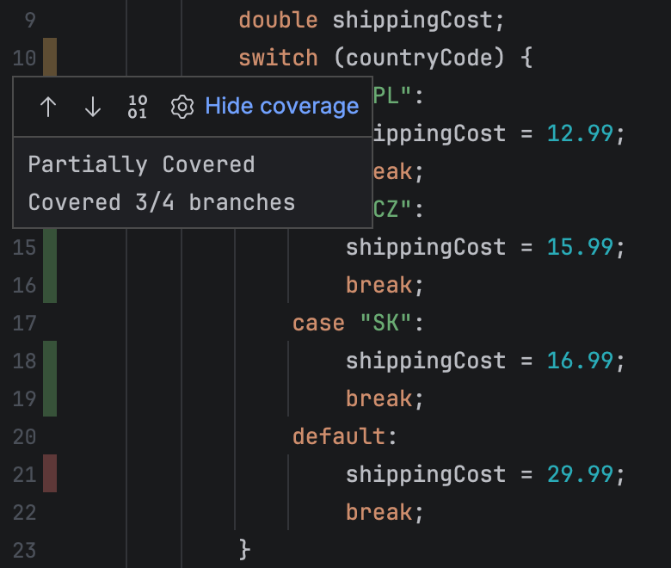Click the value 29.99
This screenshot has width=671, height=568.
[580, 474]
